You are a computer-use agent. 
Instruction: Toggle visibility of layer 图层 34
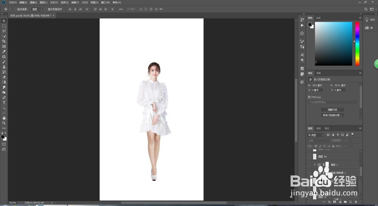309,157
